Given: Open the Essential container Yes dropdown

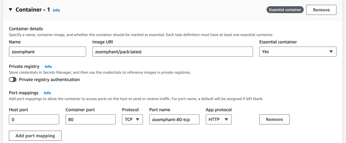Looking at the screenshot, I should tap(297, 52).
